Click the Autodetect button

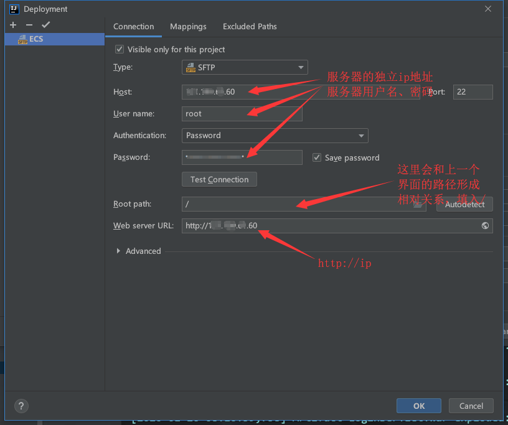464,204
